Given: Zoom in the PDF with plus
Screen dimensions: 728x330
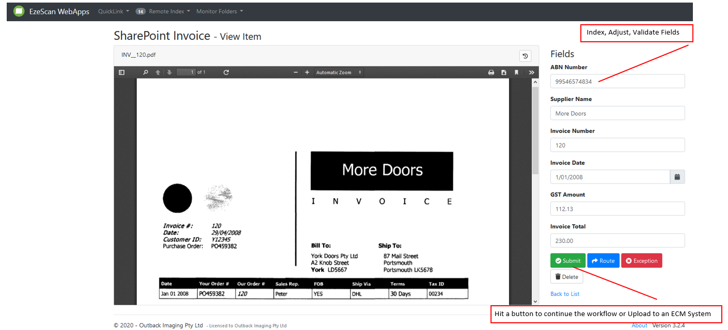Looking at the screenshot, I should 307,73.
